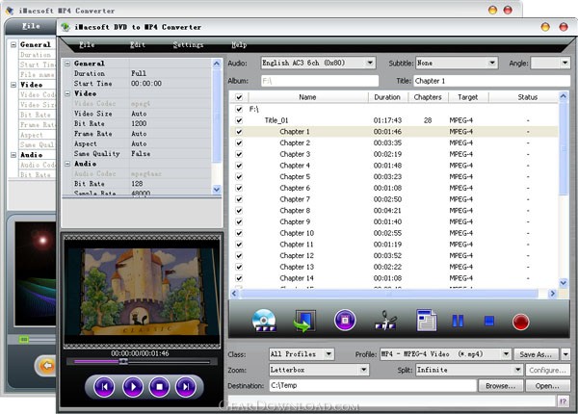Uncheck the F:\ row checkbox
The height and width of the screenshot is (414, 578).
pyautogui.click(x=239, y=109)
